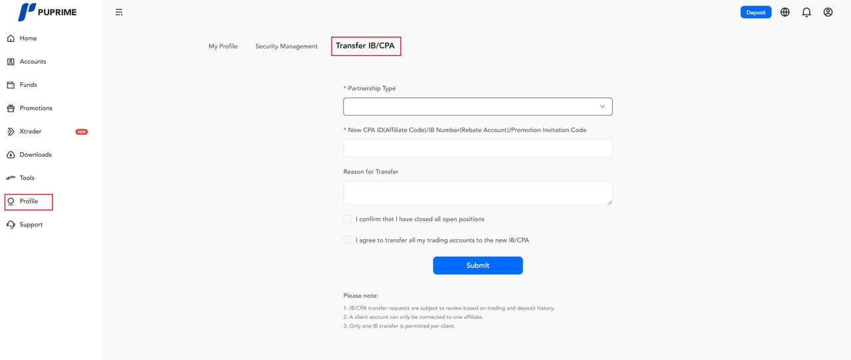This screenshot has width=851, height=360.
Task: Click the Downloads sidebar icon
Action: tap(11, 155)
